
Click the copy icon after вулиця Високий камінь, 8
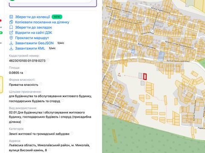click(x=50, y=150)
